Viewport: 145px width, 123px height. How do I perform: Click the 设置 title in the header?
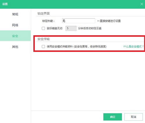coord(5,4)
